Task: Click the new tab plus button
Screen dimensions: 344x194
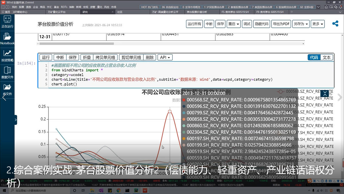Action: point(292,12)
